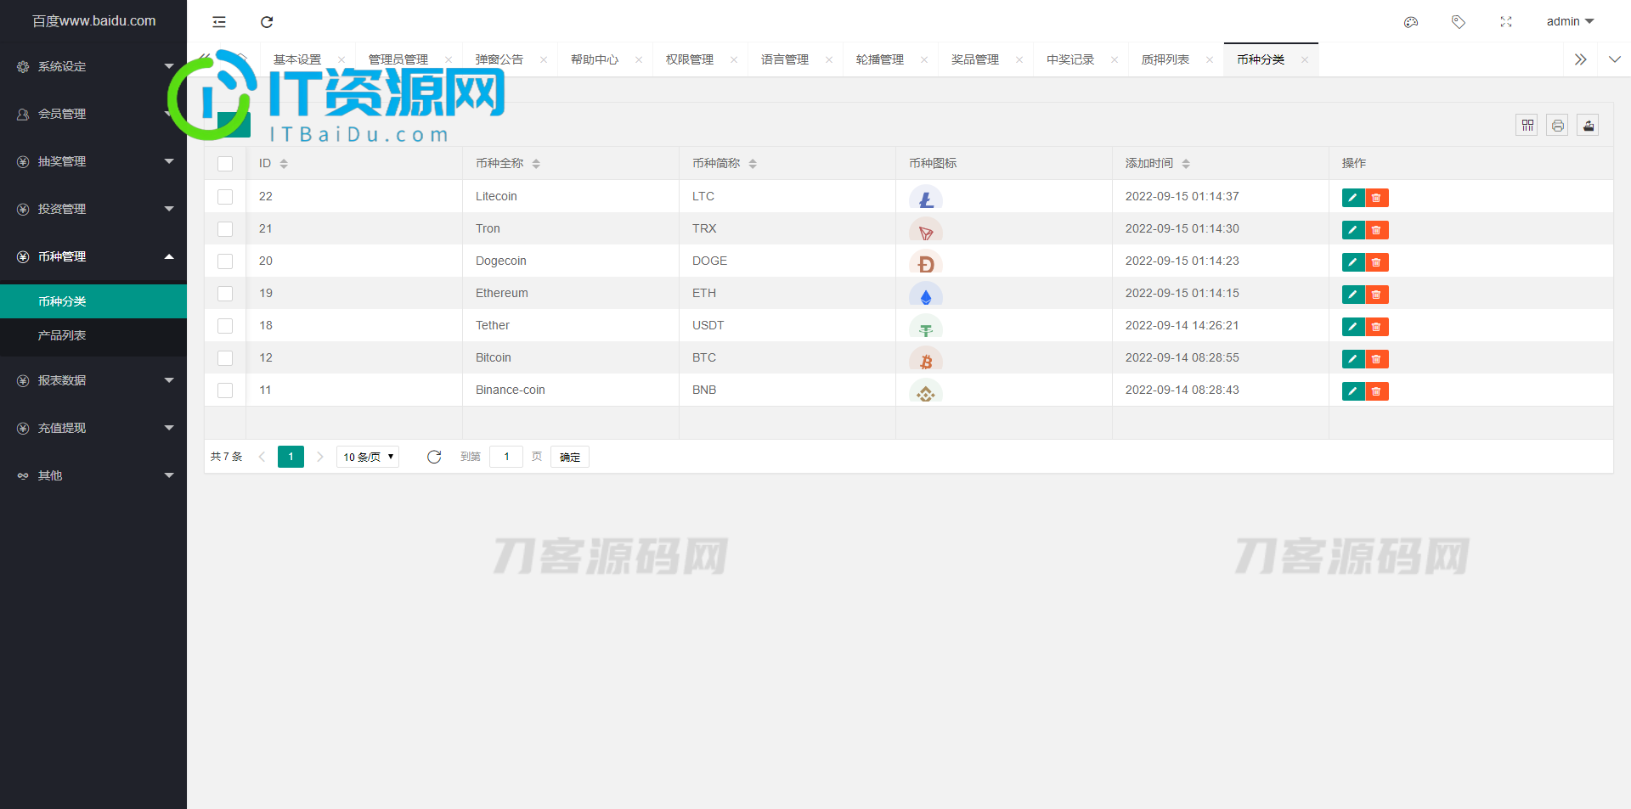Delete the Dogecoin row

click(x=1377, y=262)
